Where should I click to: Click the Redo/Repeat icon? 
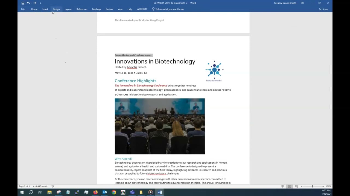35,3
